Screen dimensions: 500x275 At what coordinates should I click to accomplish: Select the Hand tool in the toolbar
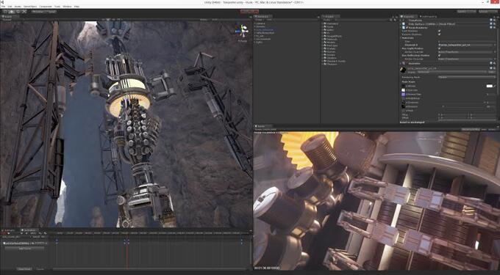tap(5, 12)
